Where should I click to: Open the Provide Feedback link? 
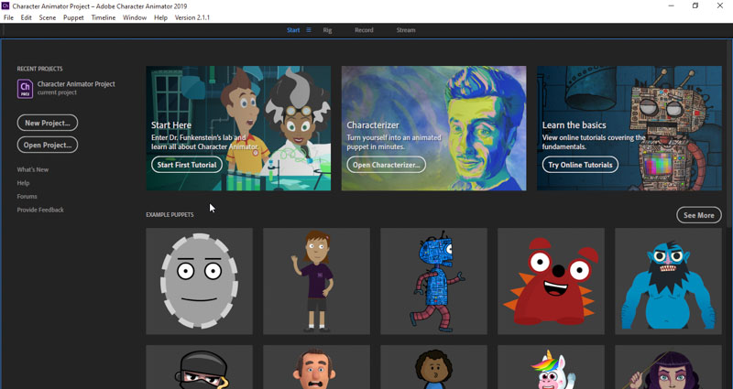pos(40,210)
